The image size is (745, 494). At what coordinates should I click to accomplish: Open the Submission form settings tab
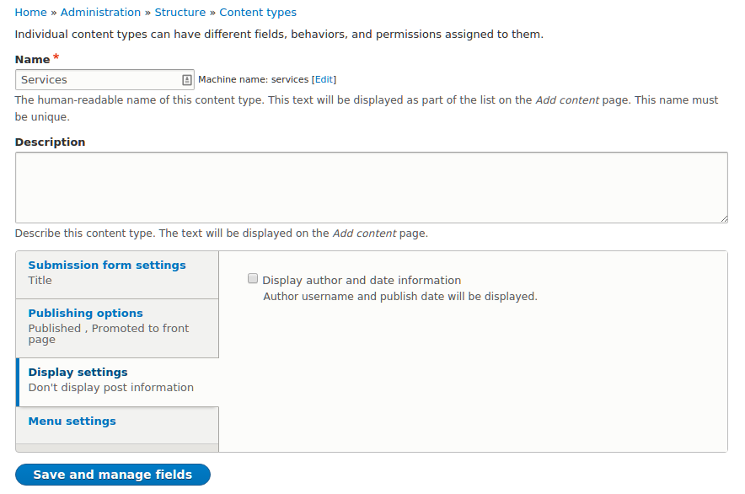point(107,265)
